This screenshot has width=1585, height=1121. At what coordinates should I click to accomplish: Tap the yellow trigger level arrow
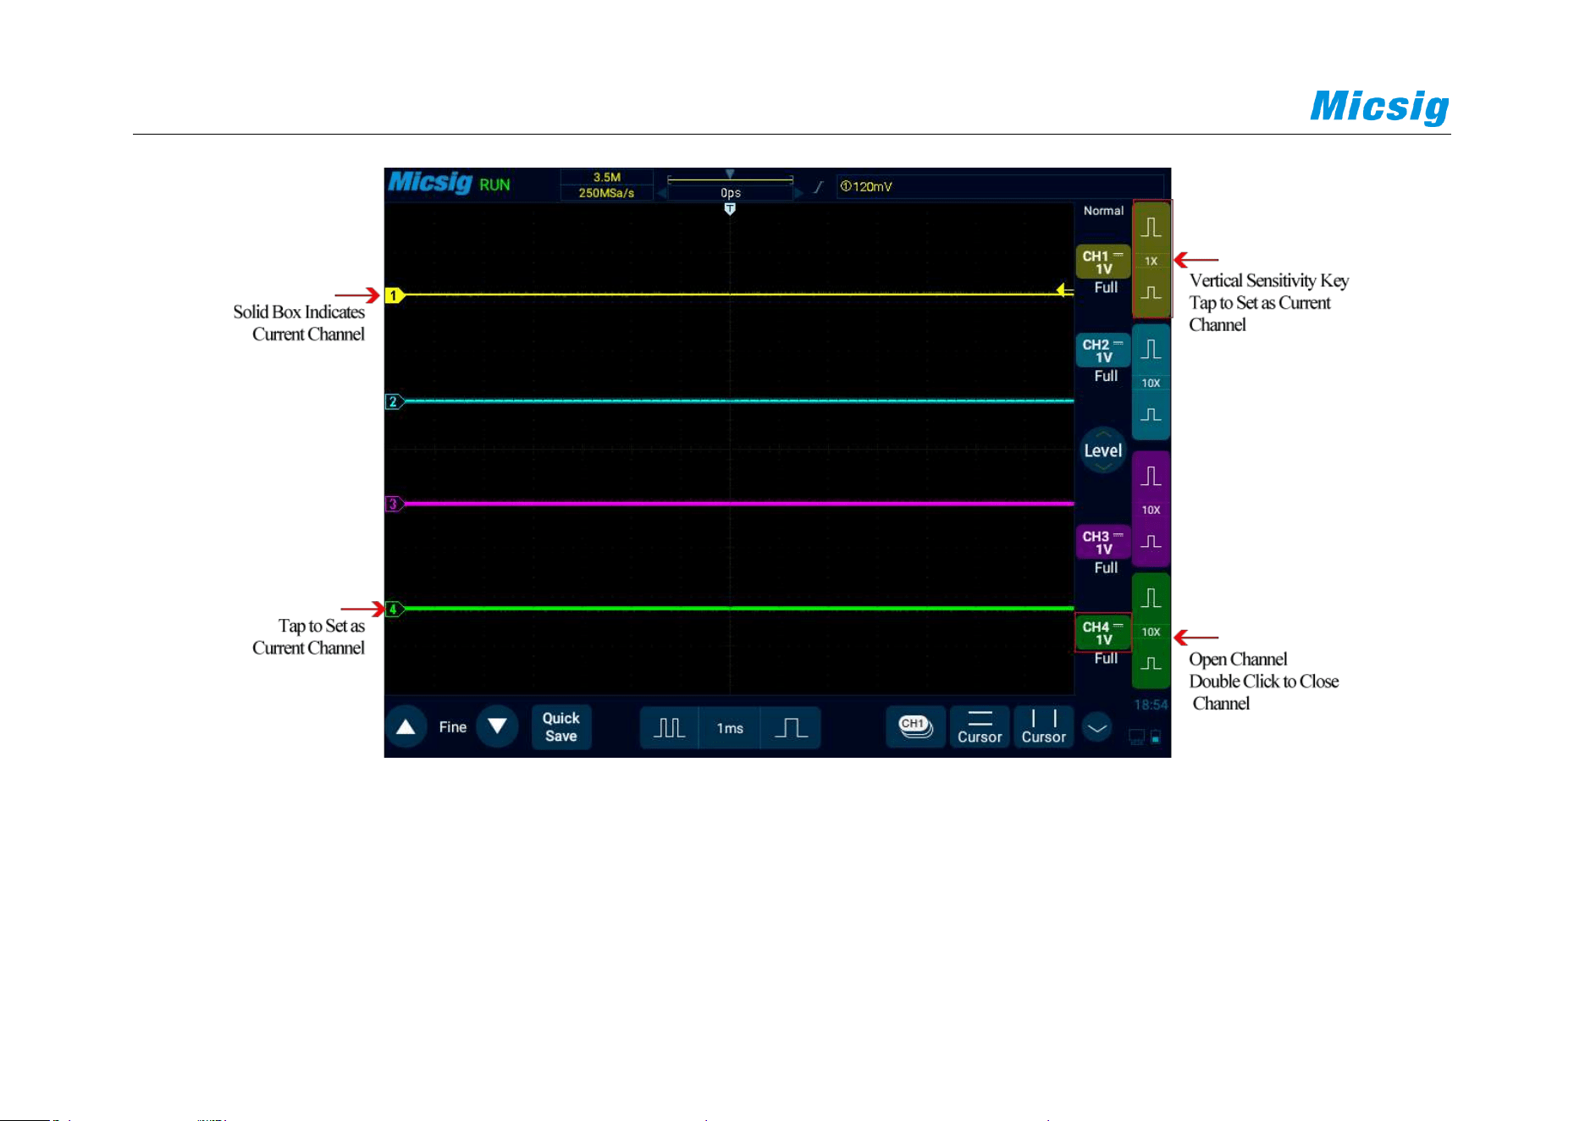(1064, 290)
